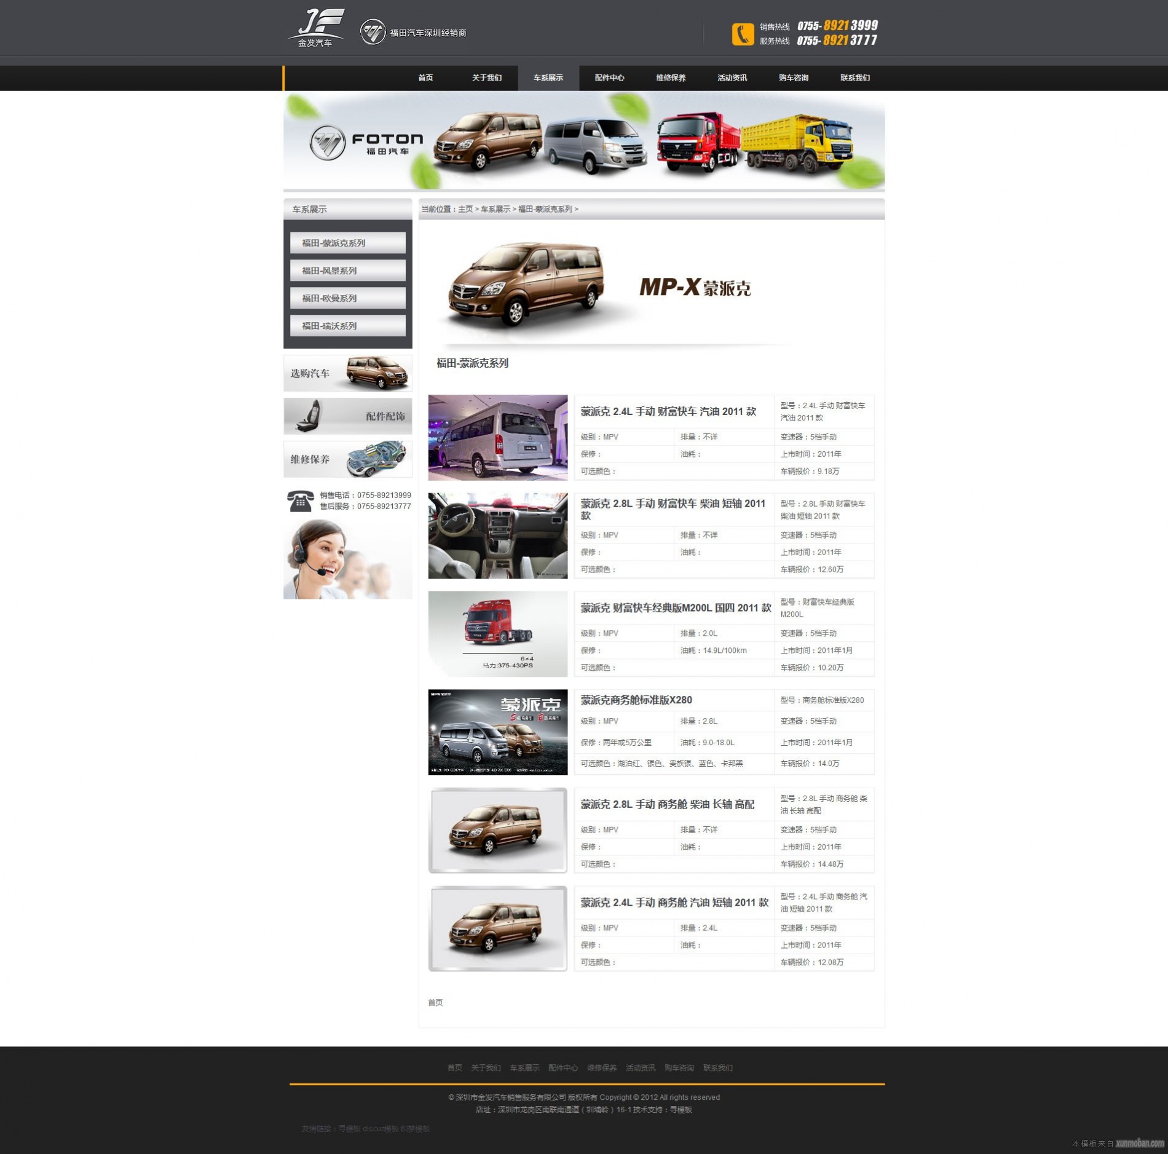Open 活动资讯 in the top navigation
Viewport: 1168px width, 1154px height.
point(732,78)
